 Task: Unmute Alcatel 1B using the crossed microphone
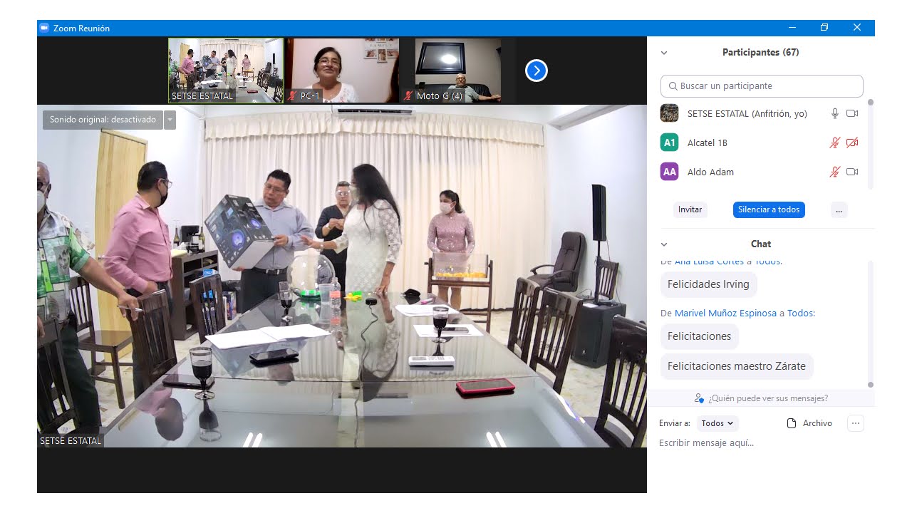835,142
